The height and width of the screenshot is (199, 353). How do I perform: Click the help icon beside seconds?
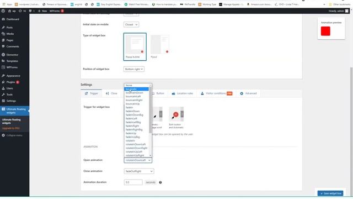click(x=161, y=182)
